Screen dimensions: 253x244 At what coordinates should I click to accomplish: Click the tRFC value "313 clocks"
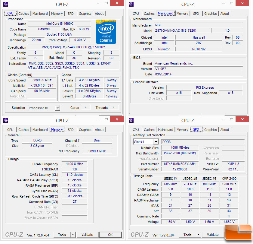tap(75, 196)
